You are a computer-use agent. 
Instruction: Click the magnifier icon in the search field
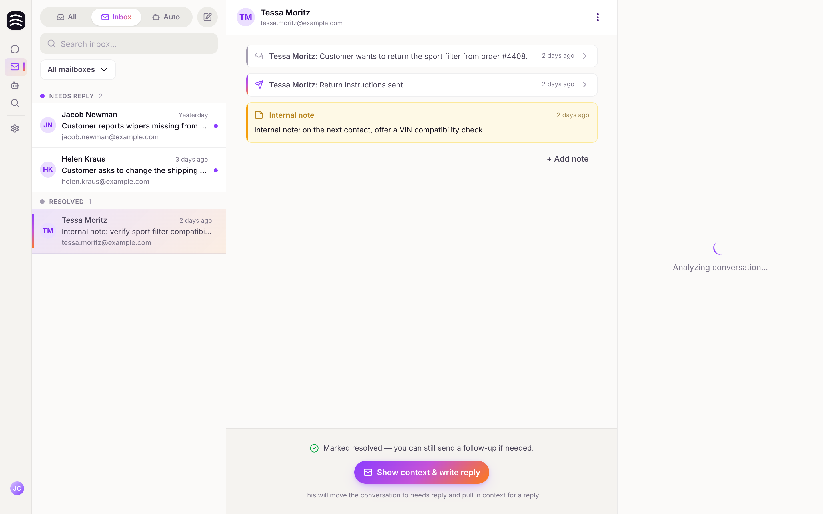[x=51, y=43]
